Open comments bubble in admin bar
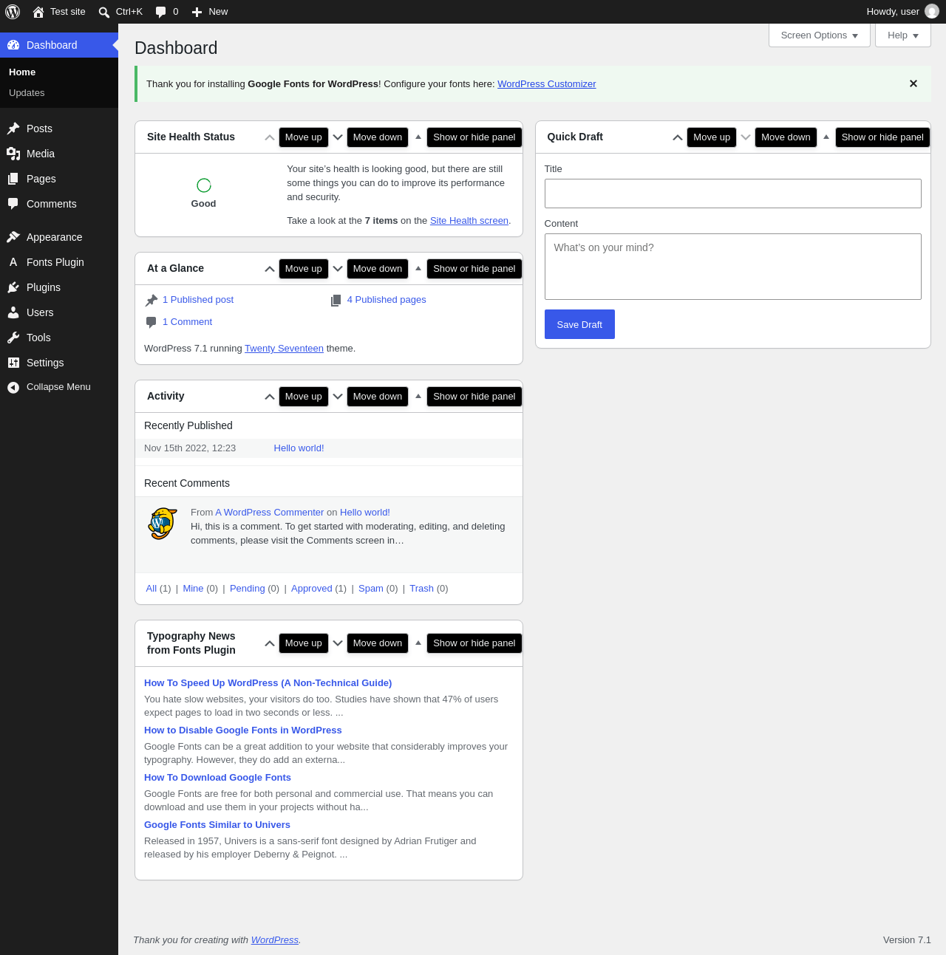 pos(160,12)
